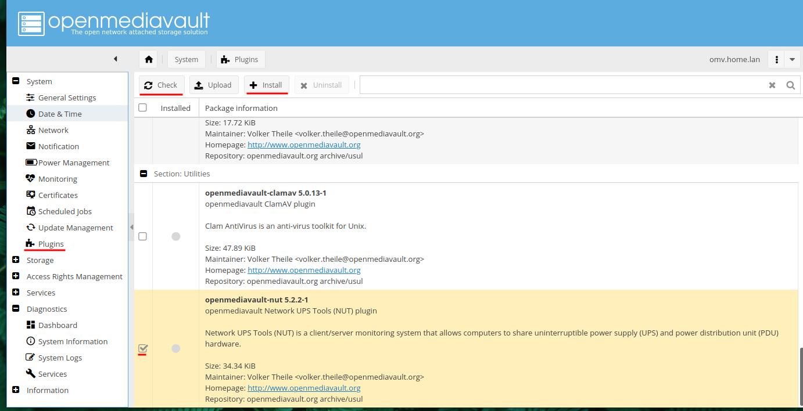
Task: Open Update Management page
Action: click(x=76, y=228)
